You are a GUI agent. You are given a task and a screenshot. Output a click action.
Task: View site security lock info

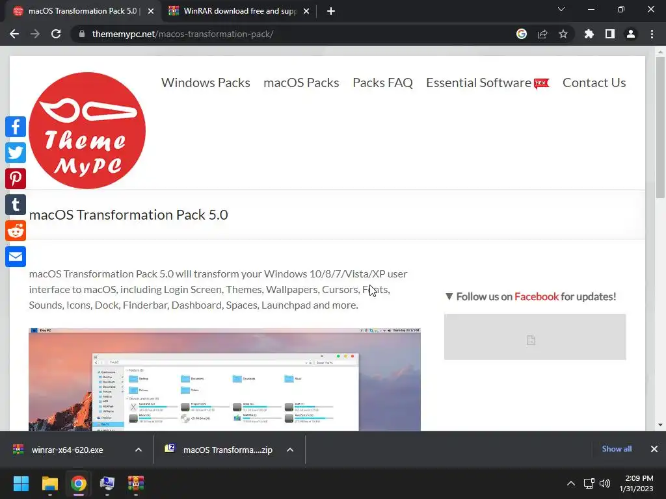[x=82, y=34]
